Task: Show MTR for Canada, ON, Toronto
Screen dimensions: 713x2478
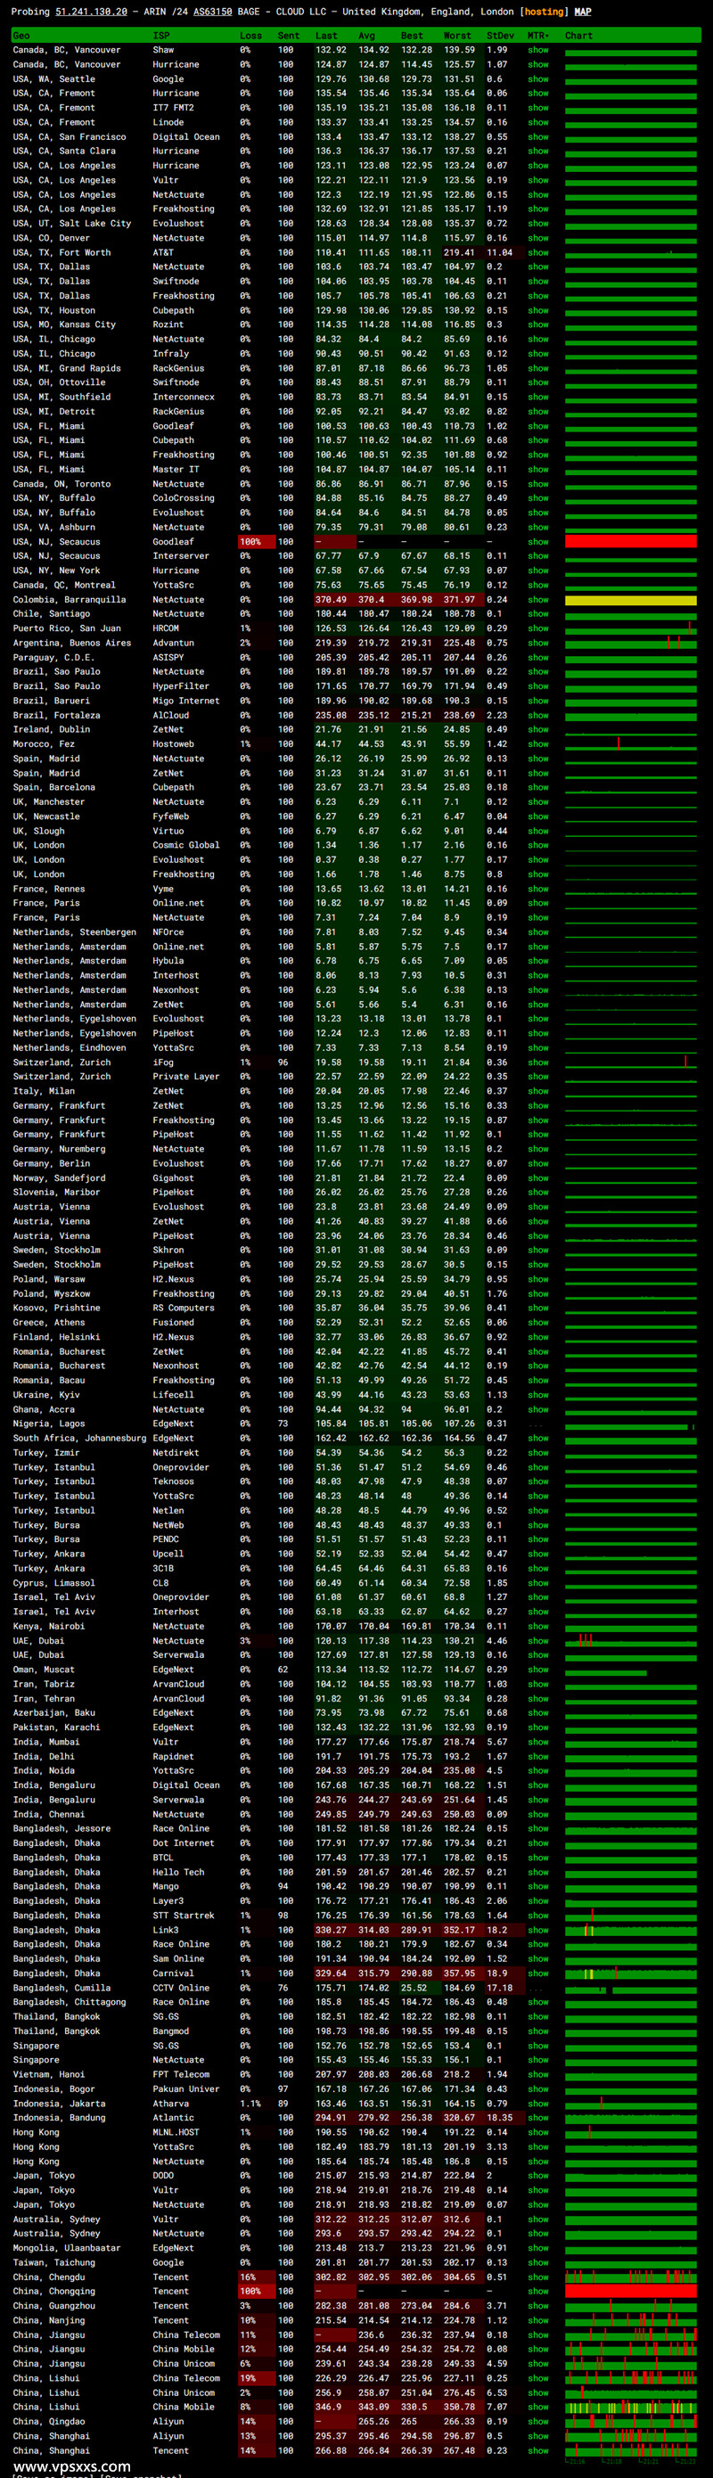Action: click(538, 484)
